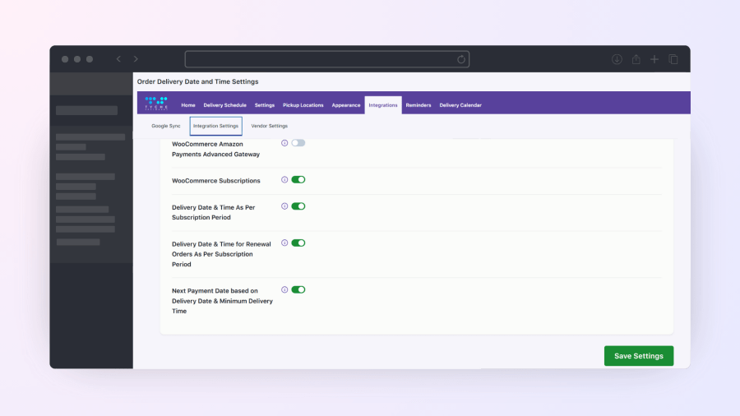Open a new tab with plus icon
The image size is (740, 416).
[x=654, y=59]
